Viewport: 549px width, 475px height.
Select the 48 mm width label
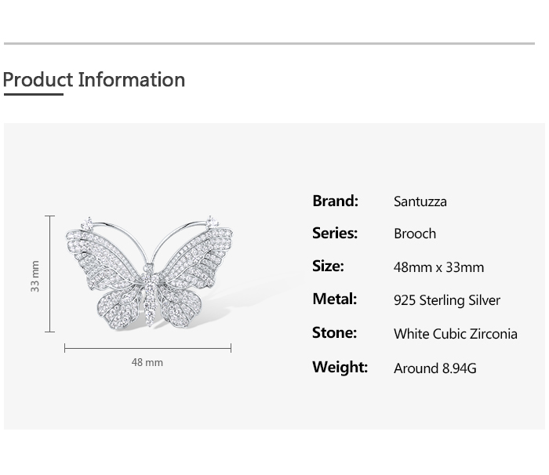(x=147, y=363)
